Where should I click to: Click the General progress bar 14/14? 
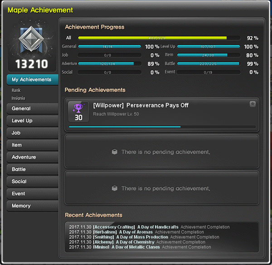109,47
